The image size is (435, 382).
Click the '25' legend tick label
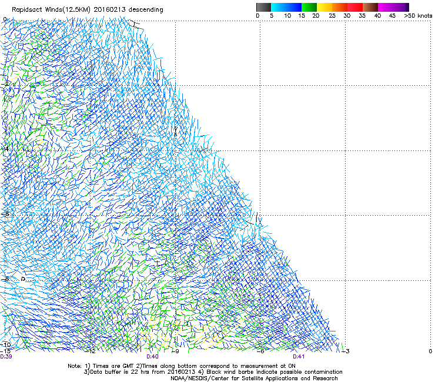point(332,16)
